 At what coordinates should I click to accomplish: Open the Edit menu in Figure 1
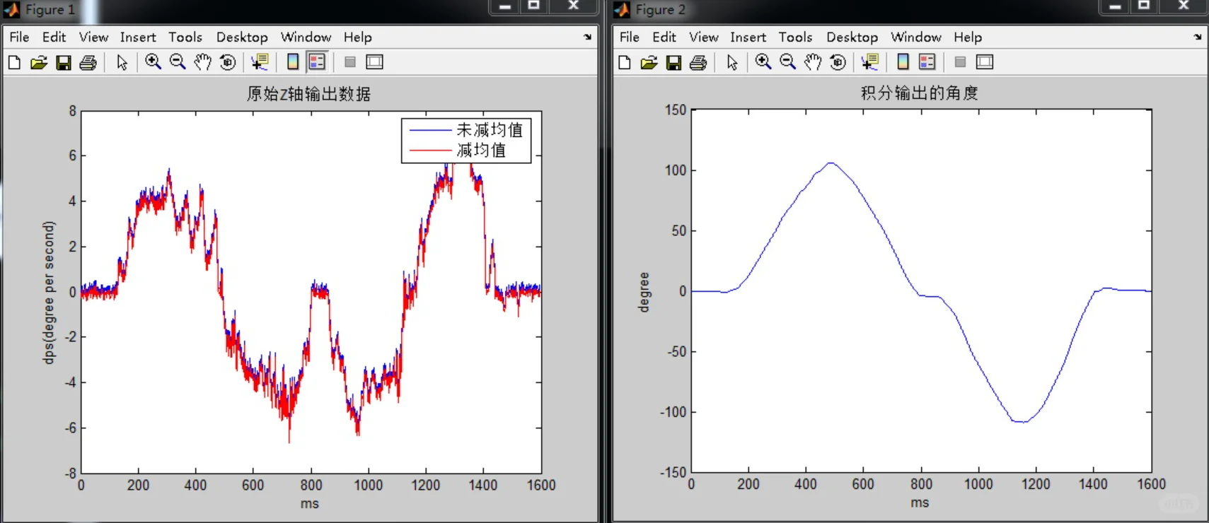(x=54, y=37)
